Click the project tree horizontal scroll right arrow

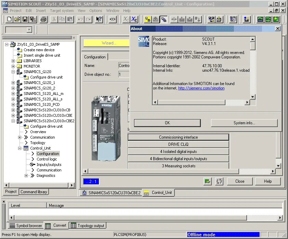[71, 185]
